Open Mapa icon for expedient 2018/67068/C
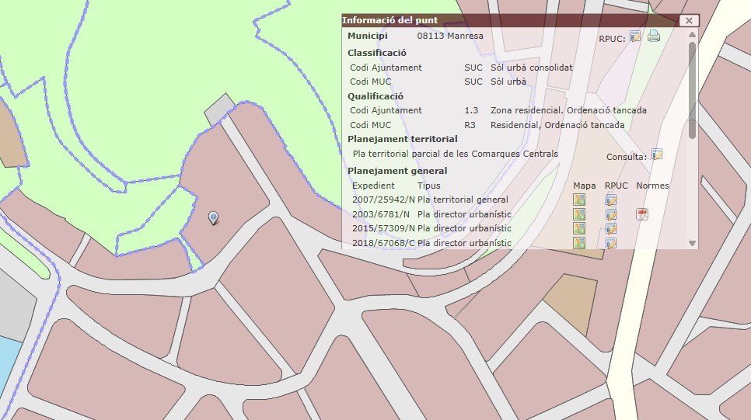The width and height of the screenshot is (751, 420). click(578, 243)
